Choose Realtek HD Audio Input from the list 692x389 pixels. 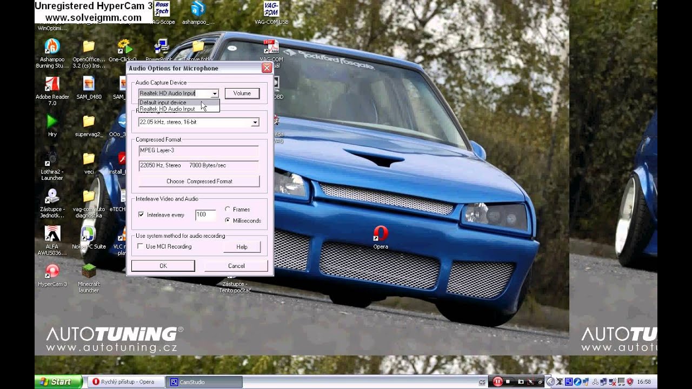pyautogui.click(x=179, y=109)
